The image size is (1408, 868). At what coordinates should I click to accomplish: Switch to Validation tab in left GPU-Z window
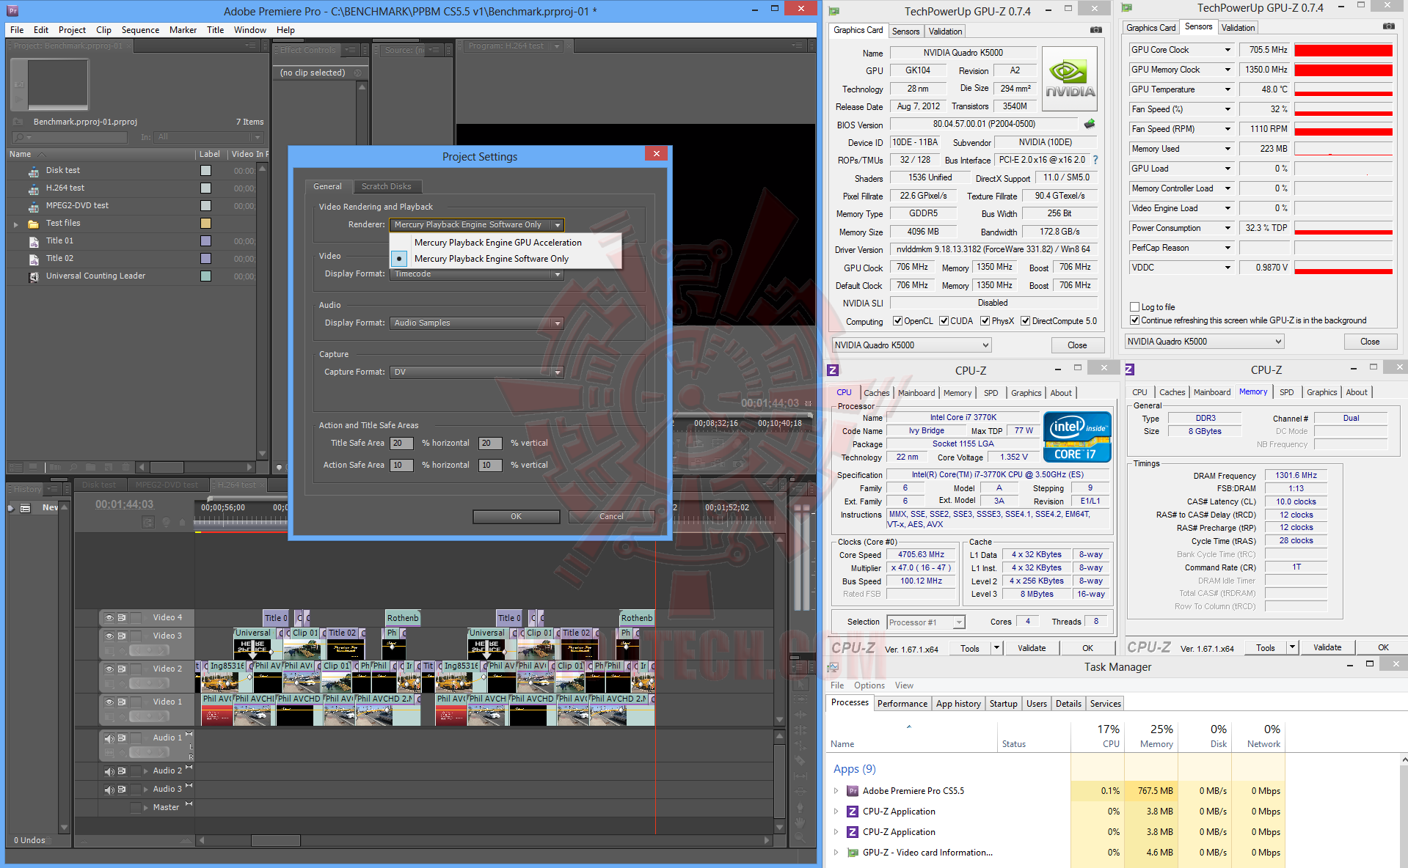point(945,32)
